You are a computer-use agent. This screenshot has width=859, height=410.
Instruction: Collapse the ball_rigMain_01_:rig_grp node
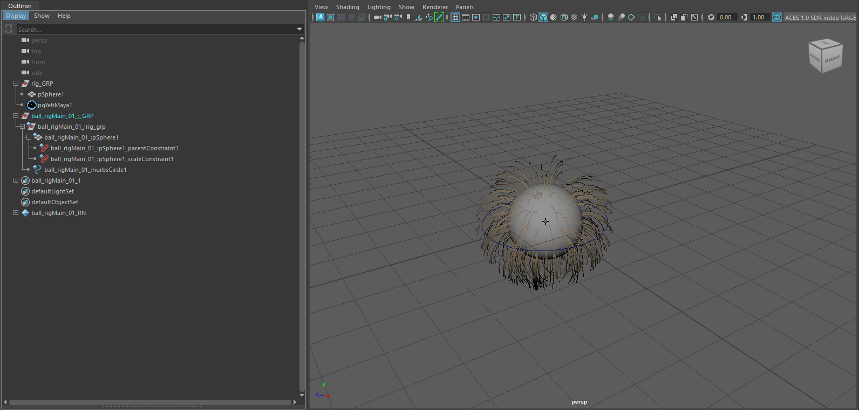tap(22, 127)
